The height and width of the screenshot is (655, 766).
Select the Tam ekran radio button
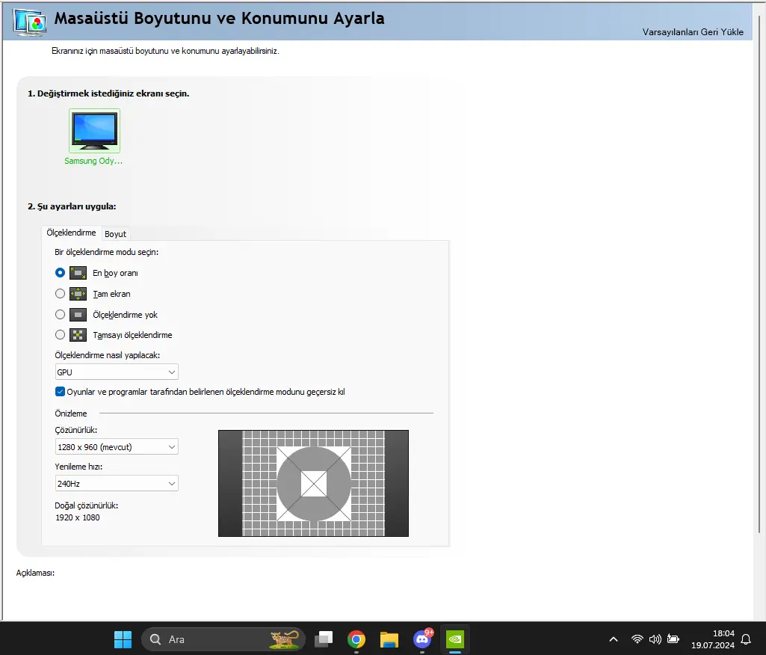click(60, 294)
